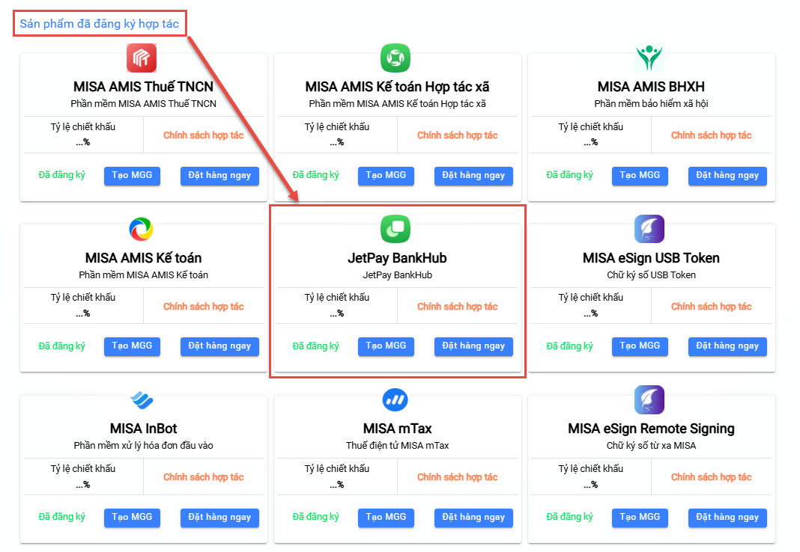This screenshot has width=800, height=552.
Task: Click the MISA eSign Remote Signing icon
Action: 649,399
